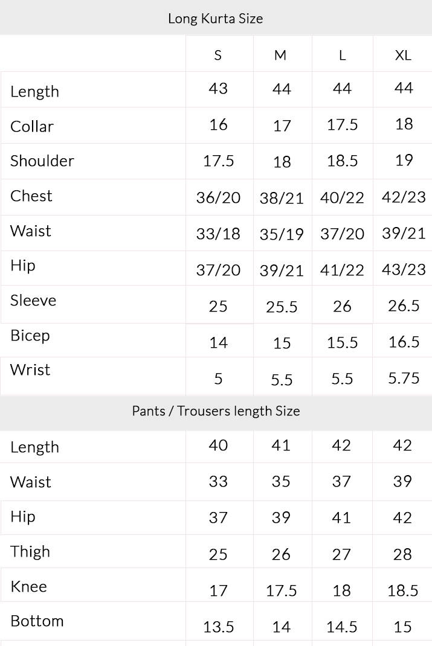Click the Collar row label
This screenshot has width=432, height=646.
32,127
